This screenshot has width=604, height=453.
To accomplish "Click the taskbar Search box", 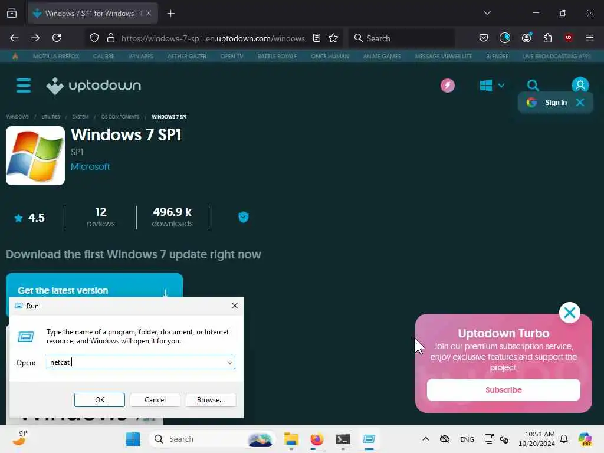I will tap(212, 439).
